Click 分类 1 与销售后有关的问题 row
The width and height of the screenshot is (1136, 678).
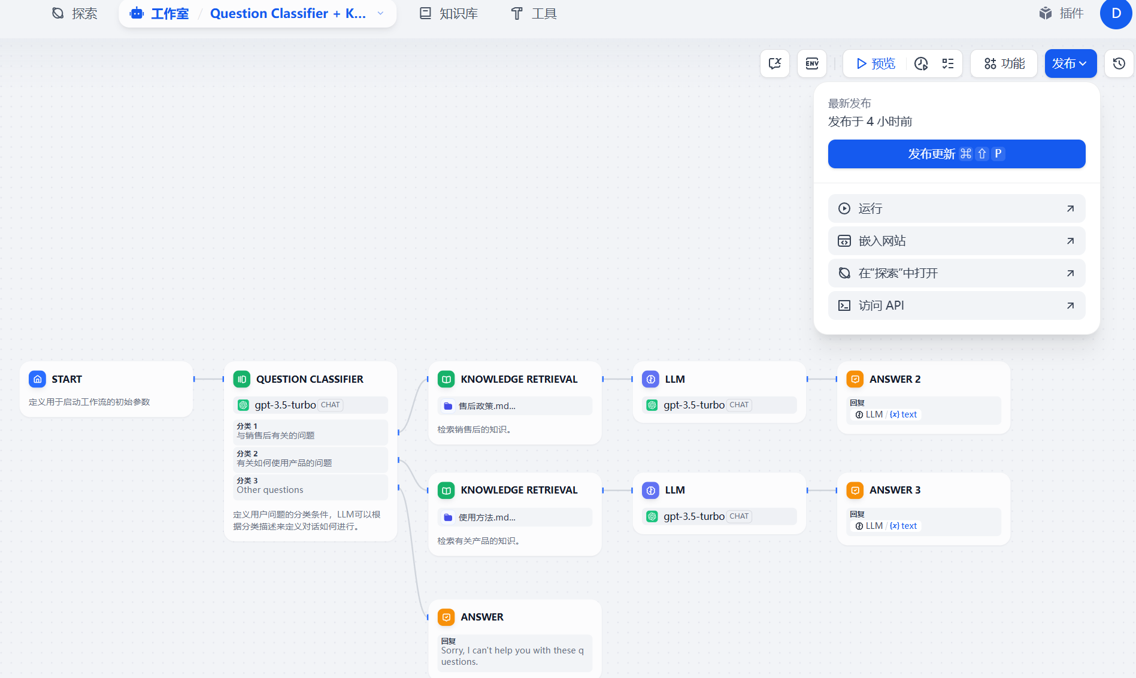click(x=310, y=431)
